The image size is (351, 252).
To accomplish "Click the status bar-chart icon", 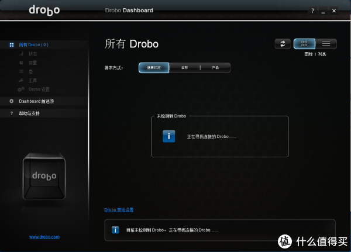I will 21,54.
